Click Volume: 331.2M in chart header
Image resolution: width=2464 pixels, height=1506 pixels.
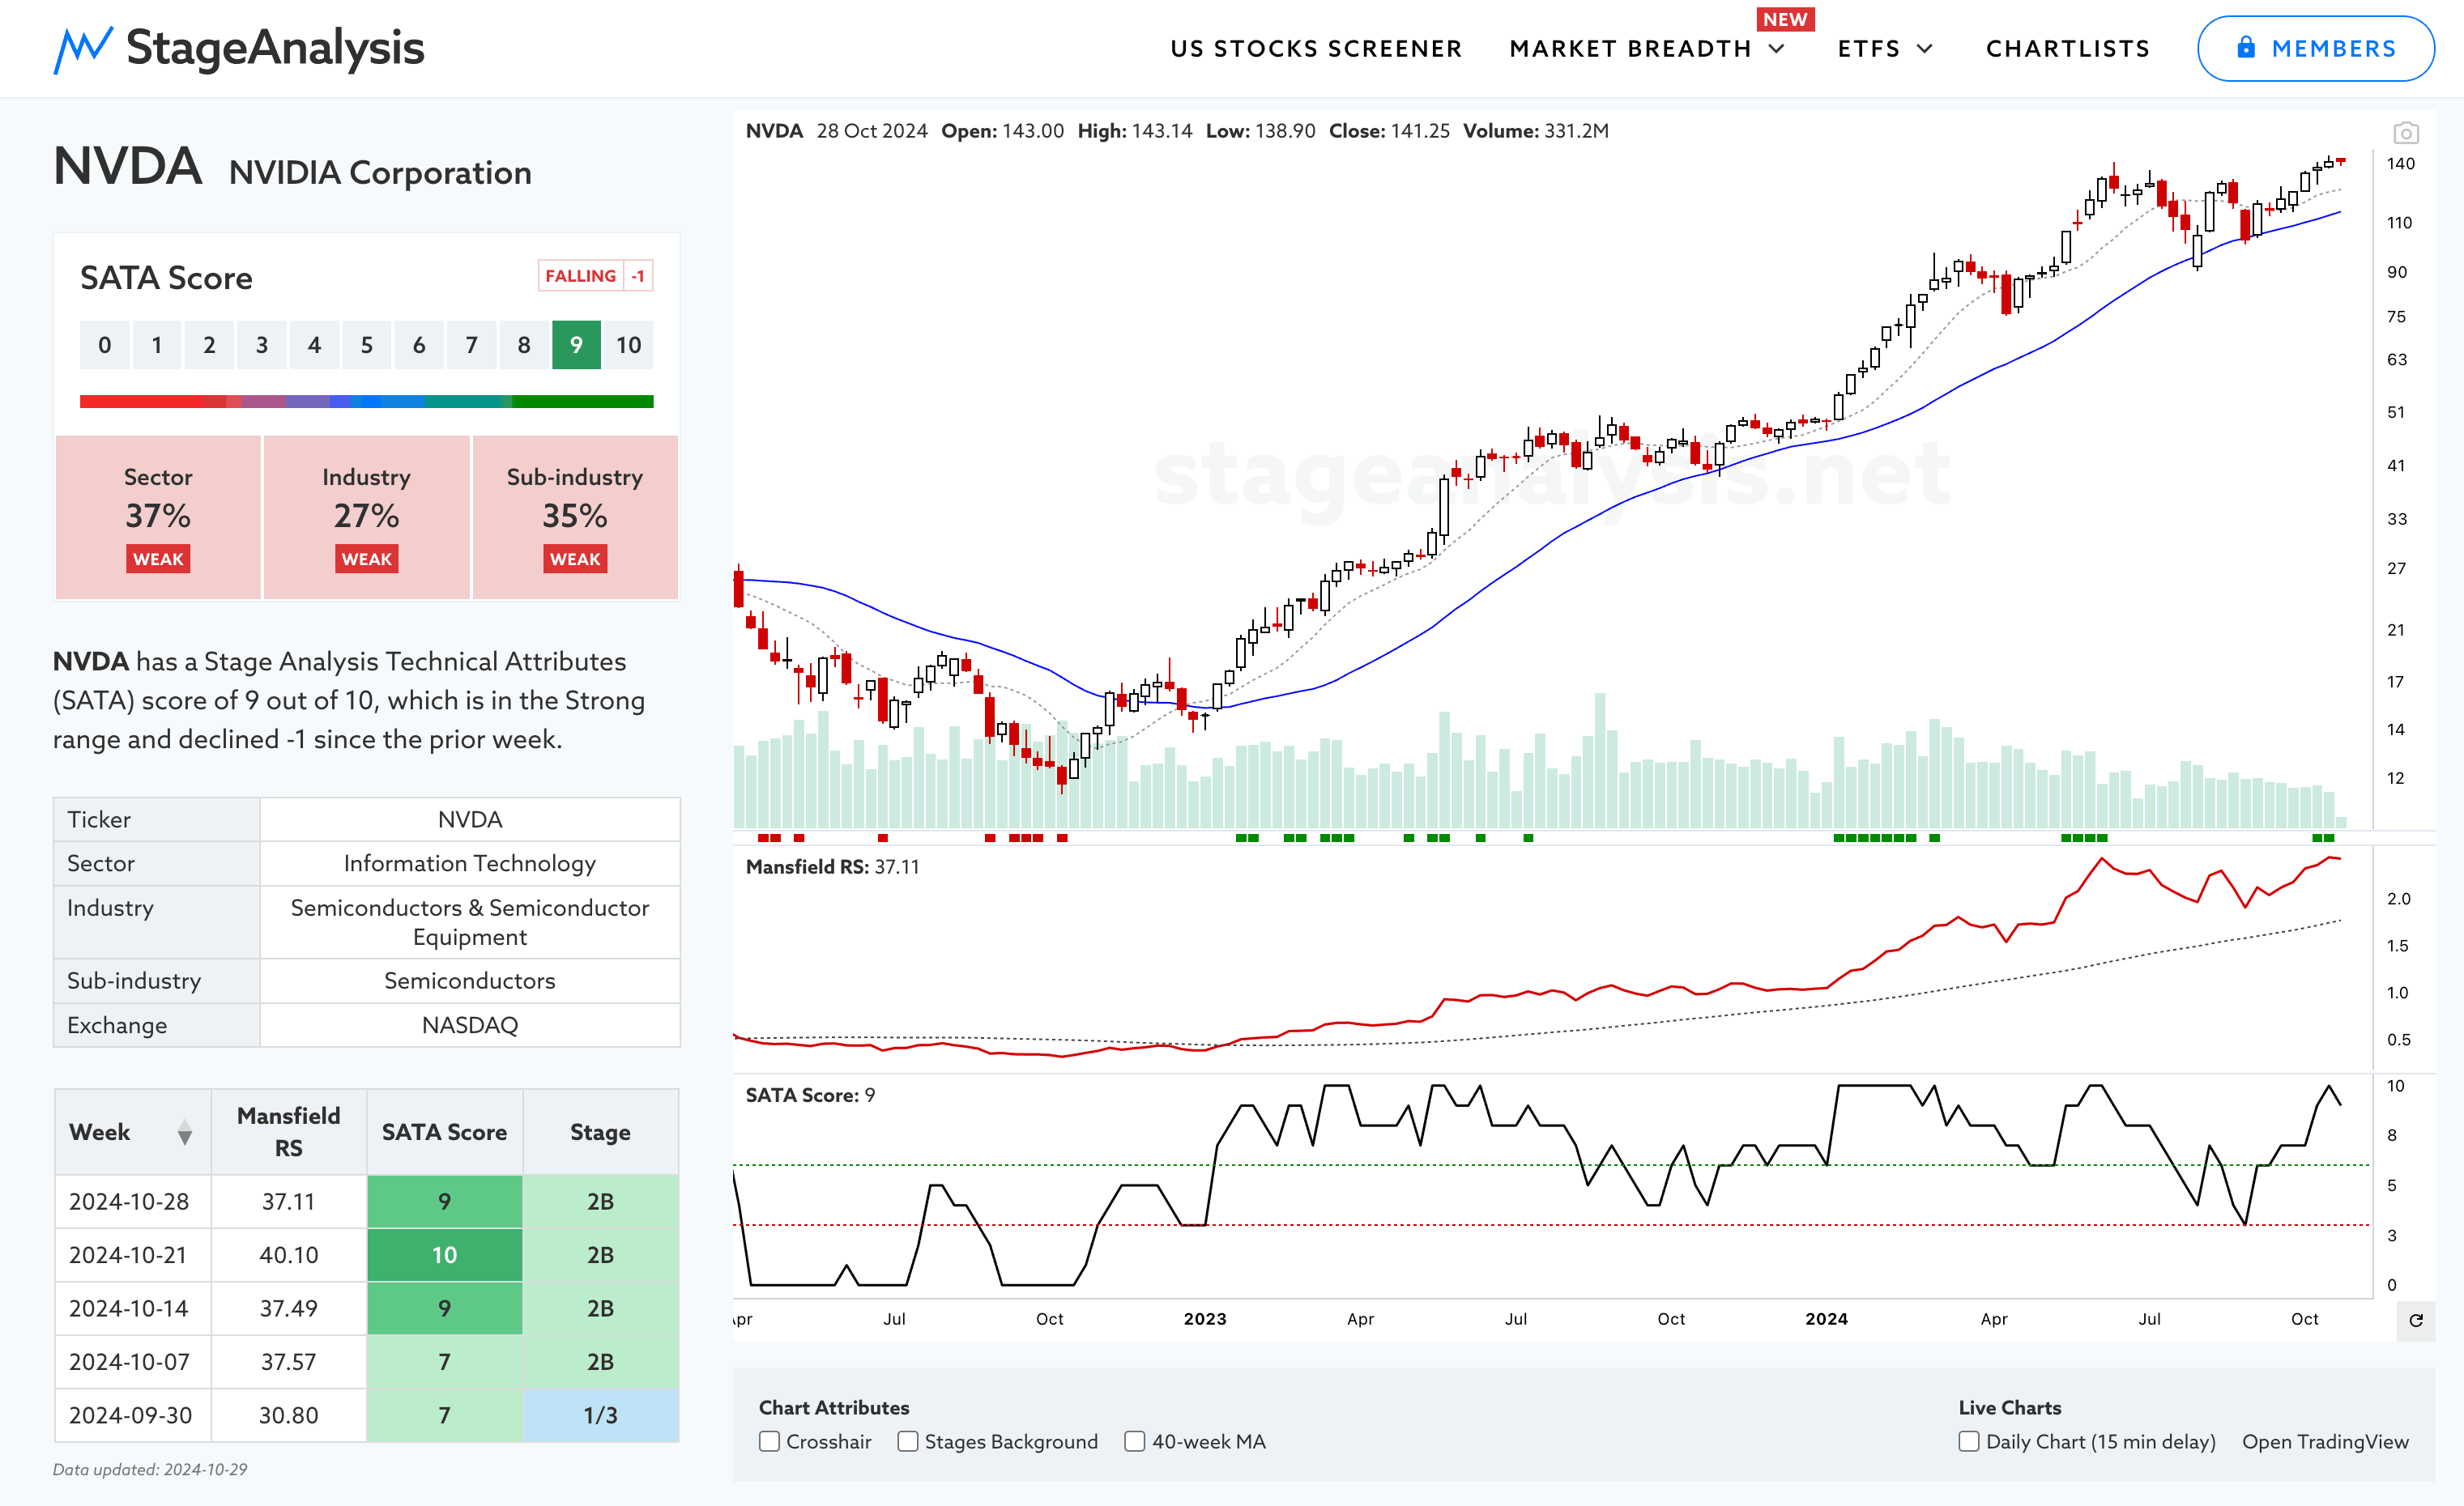[x=1536, y=131]
